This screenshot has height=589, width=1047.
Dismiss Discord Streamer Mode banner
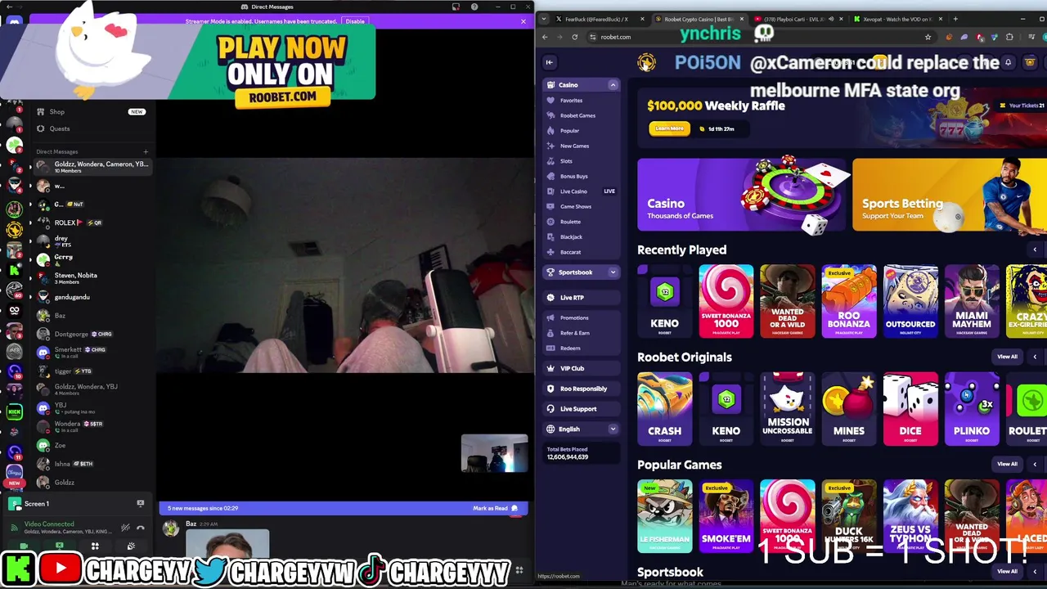point(523,21)
